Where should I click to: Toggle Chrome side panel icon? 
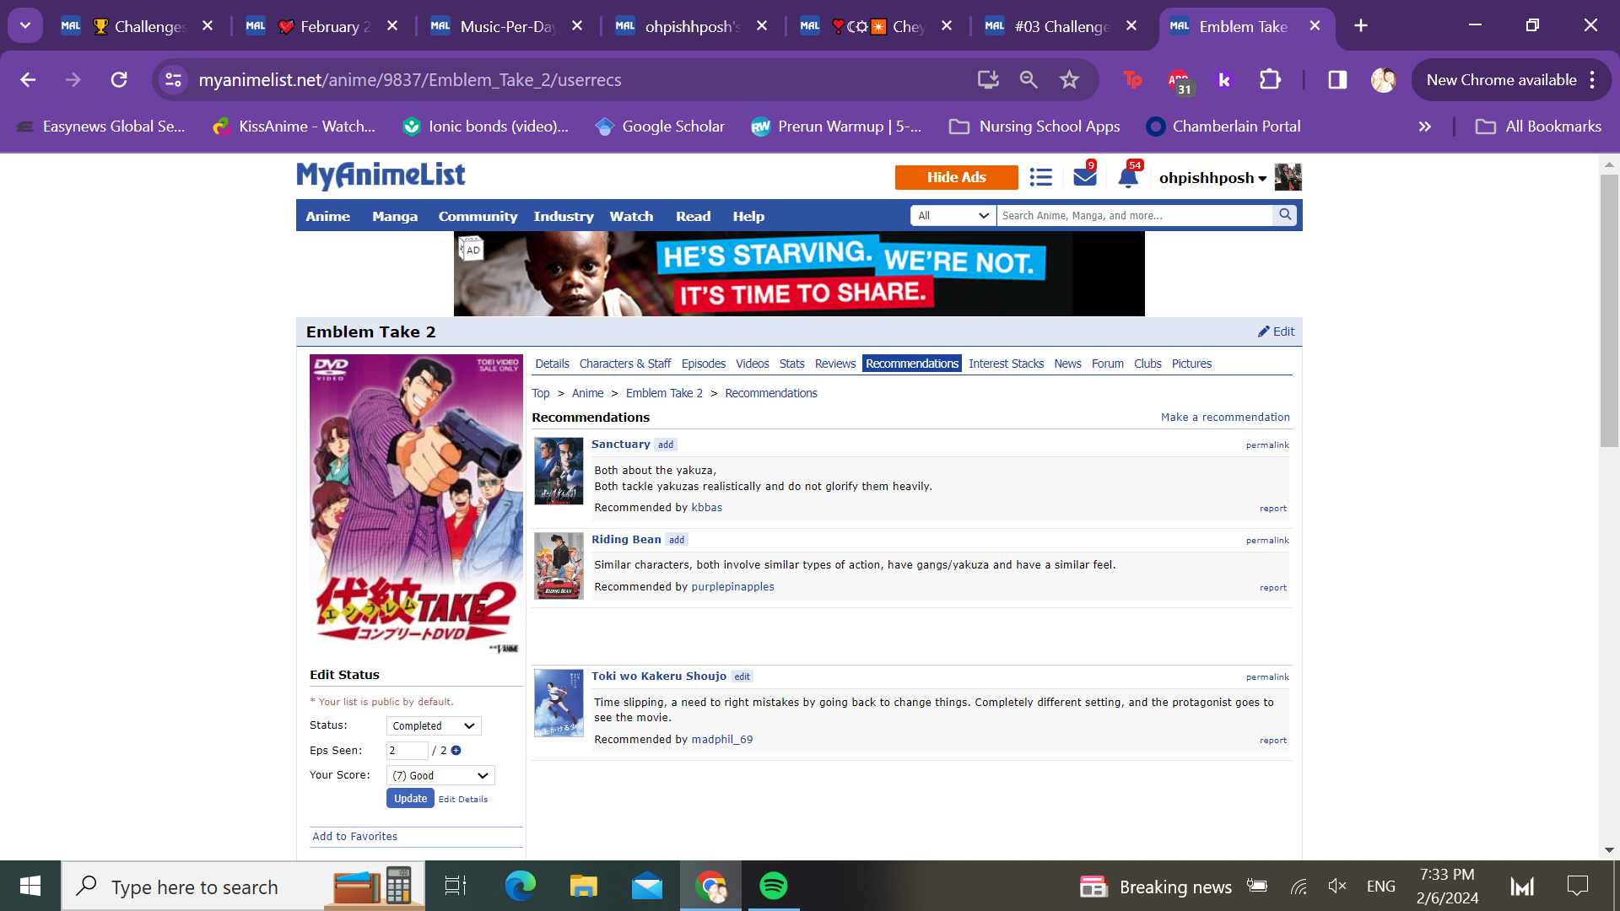coord(1336,80)
